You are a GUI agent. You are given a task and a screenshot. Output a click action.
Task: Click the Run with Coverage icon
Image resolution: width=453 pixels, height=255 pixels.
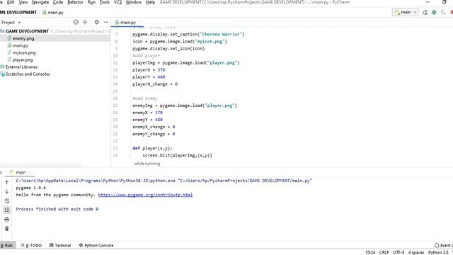(443, 13)
